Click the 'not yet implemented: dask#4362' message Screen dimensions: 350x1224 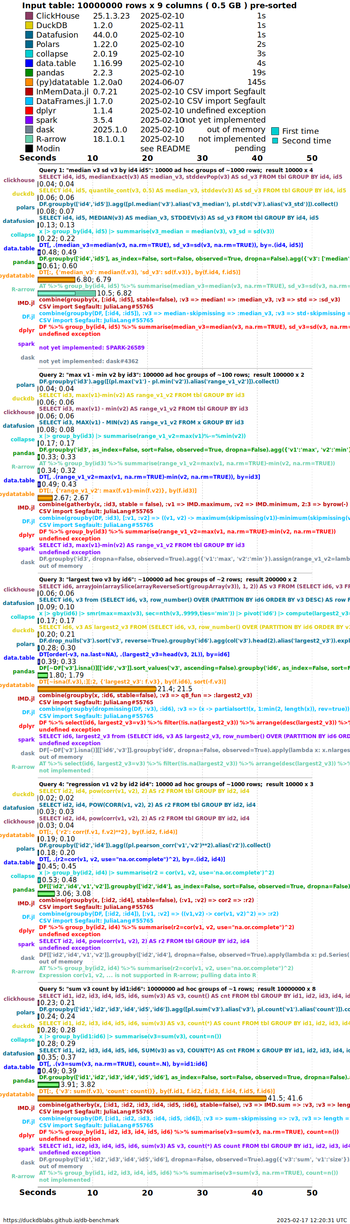click(88, 361)
